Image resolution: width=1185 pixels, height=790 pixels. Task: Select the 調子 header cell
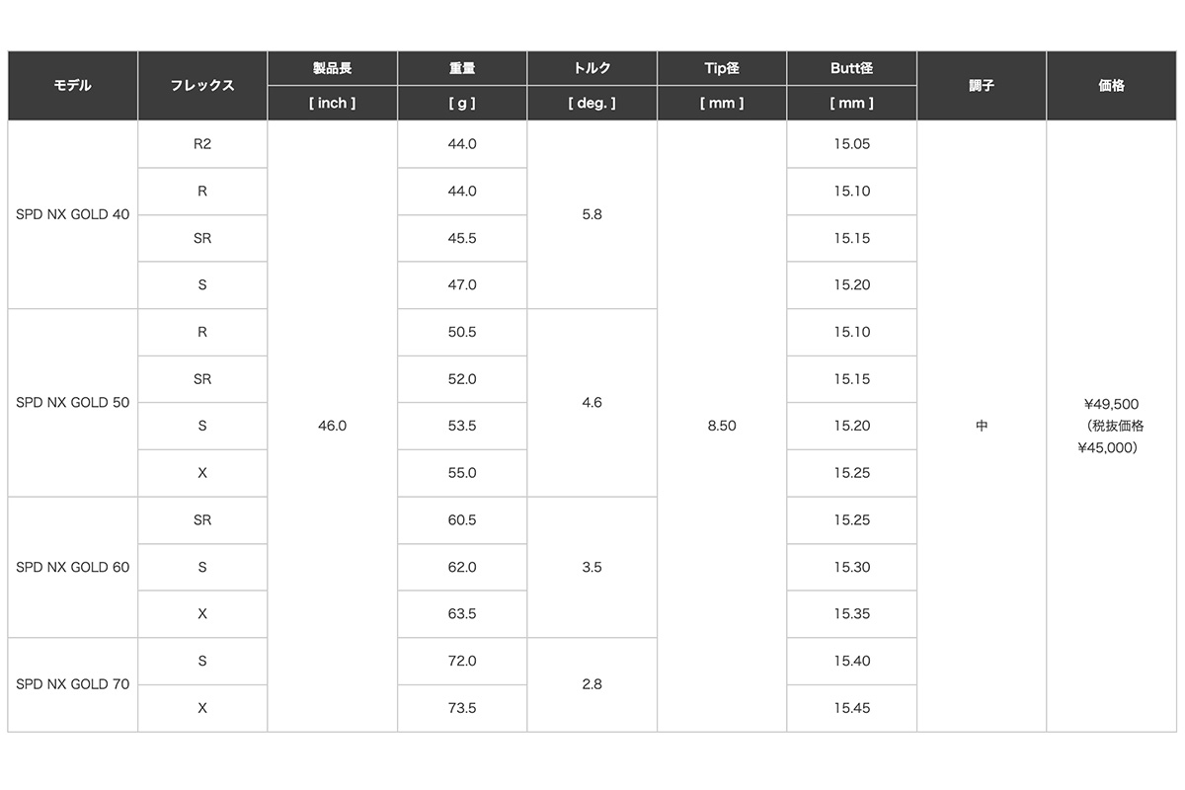pos(982,86)
